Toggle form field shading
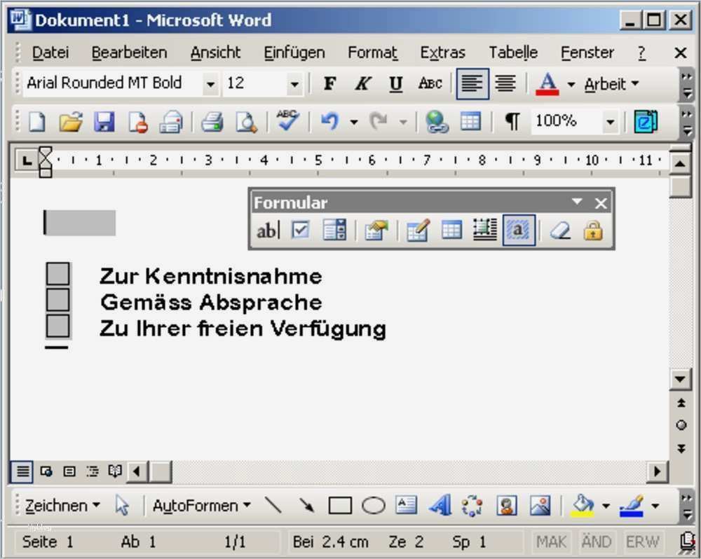This screenshot has height=559, width=701. (x=519, y=229)
